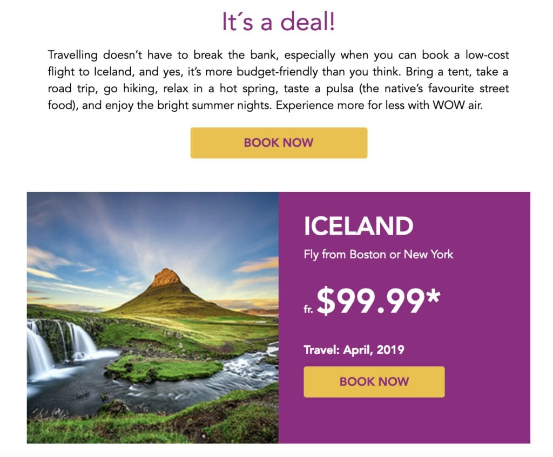Click the $99.99 price
The width and height of the screenshot is (553, 457).
coord(370,301)
